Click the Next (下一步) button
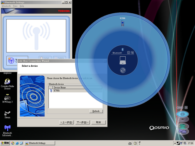This screenshot has width=195, height=146. click(83, 122)
